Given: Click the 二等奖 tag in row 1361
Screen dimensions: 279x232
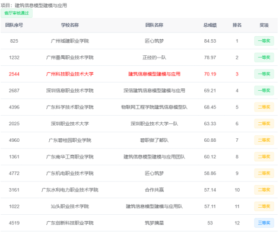Looking at the screenshot, I should click(x=264, y=157).
